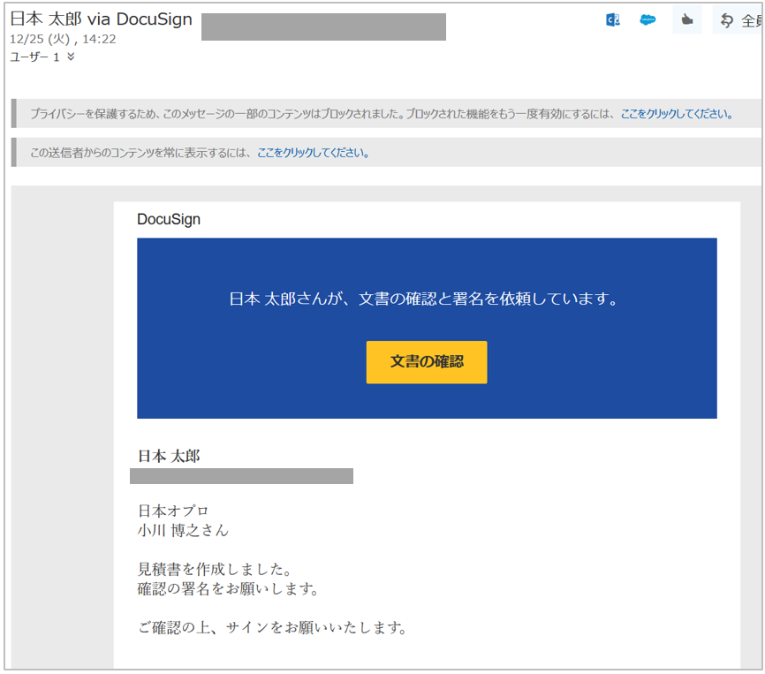The width and height of the screenshot is (765, 674).
Task: Click the redacted sender email in header
Action: (x=323, y=27)
